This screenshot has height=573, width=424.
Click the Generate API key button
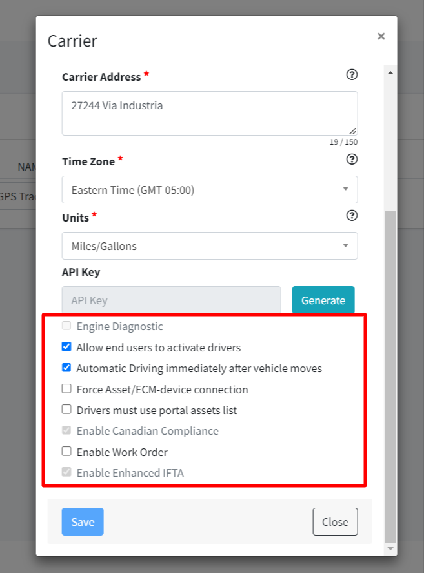click(323, 300)
